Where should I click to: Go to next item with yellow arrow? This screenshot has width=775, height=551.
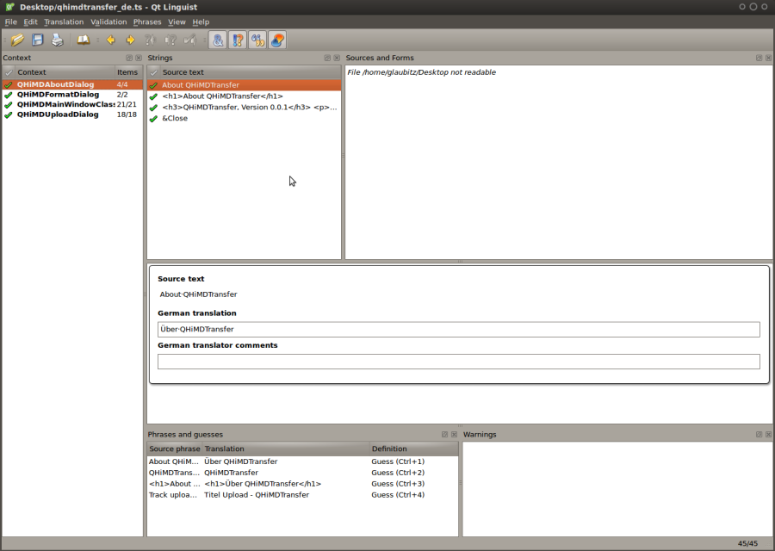(130, 40)
